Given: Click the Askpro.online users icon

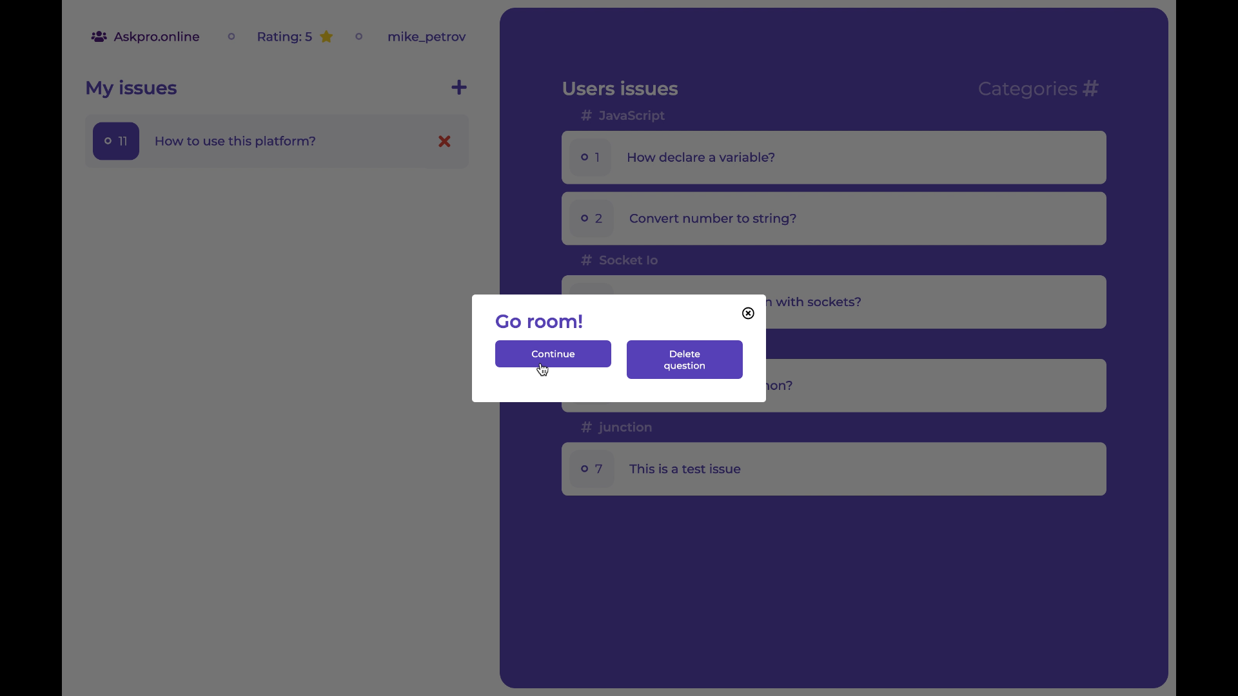Looking at the screenshot, I should coord(99,37).
